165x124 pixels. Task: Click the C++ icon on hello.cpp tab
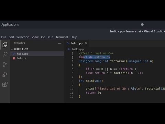tap(68, 43)
